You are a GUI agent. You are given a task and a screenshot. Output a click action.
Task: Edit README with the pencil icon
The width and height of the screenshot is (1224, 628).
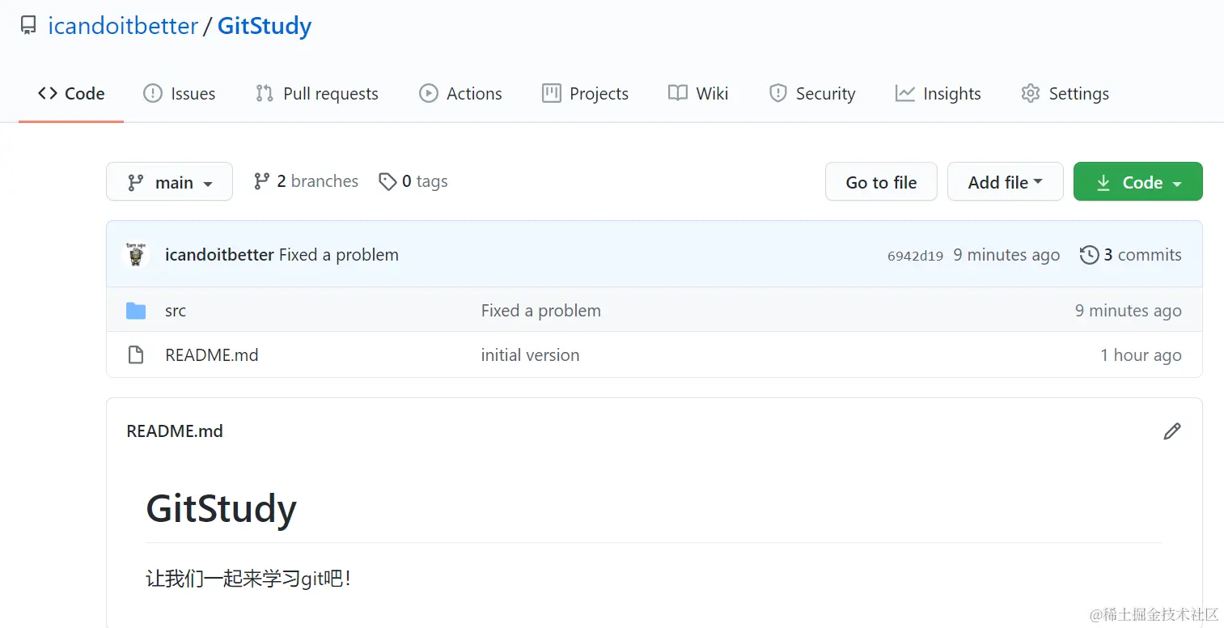1171,431
